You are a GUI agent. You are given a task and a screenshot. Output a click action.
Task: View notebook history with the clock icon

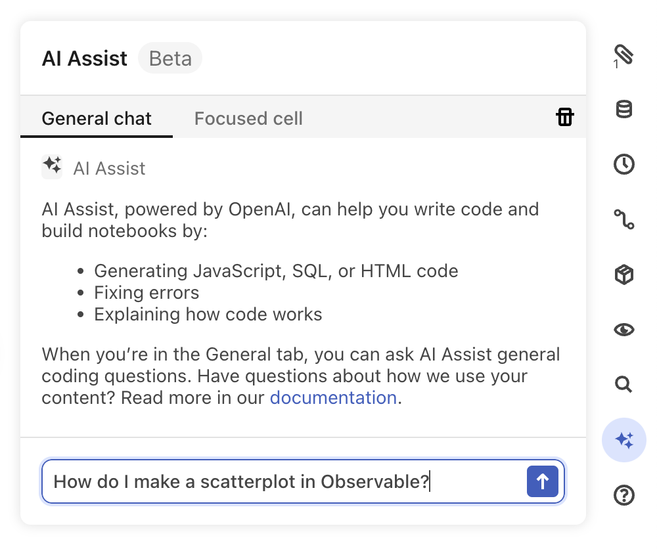tap(623, 165)
